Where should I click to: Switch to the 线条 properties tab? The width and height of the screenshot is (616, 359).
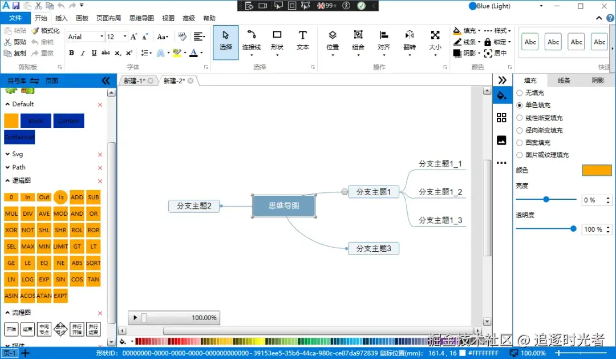(564, 80)
